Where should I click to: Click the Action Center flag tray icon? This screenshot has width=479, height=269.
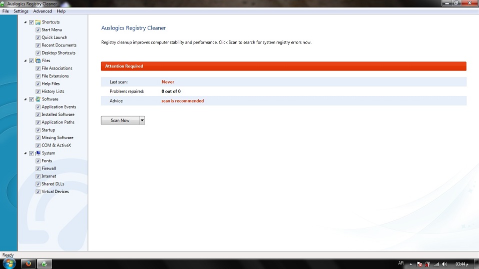click(419, 264)
